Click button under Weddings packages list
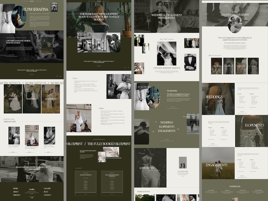The image size is (268, 201). (x=242, y=112)
